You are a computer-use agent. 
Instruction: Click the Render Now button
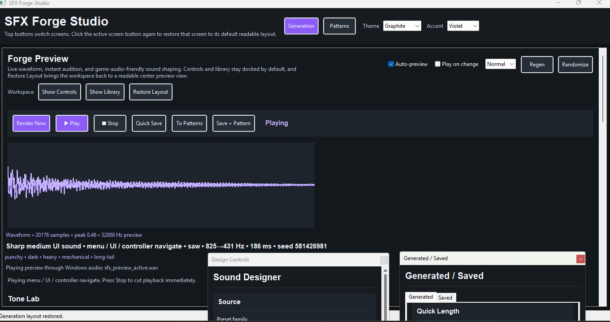click(31, 123)
